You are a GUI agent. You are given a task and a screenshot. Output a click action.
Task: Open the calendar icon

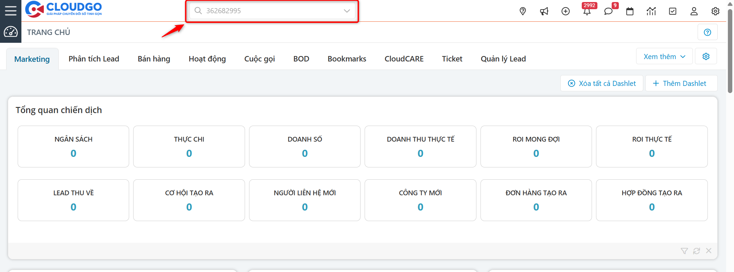click(630, 11)
